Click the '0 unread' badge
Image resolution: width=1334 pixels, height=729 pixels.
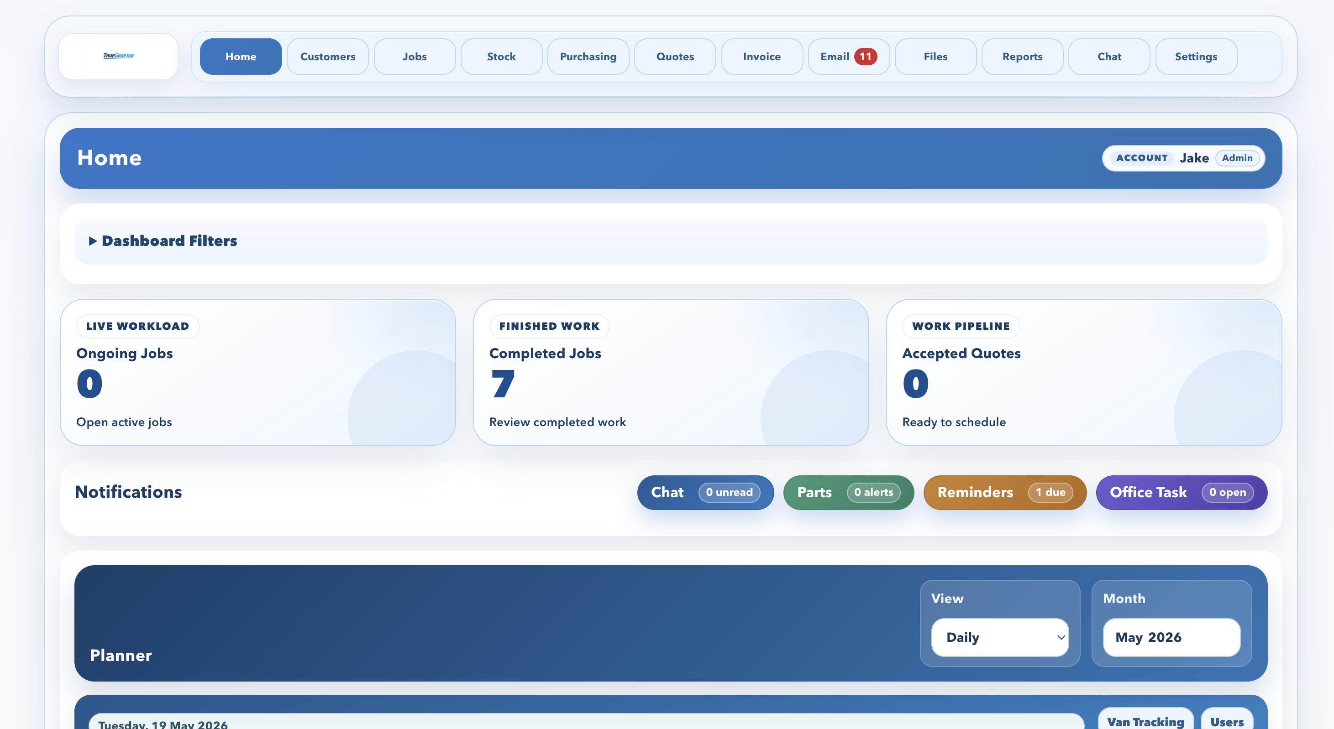point(729,493)
